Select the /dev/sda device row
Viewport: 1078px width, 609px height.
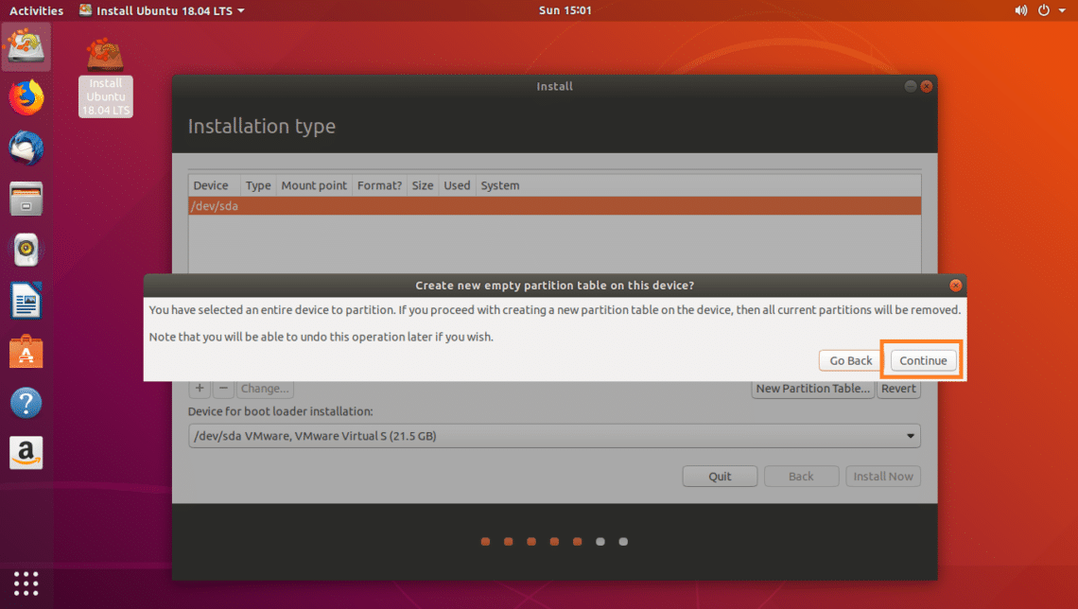coord(554,206)
